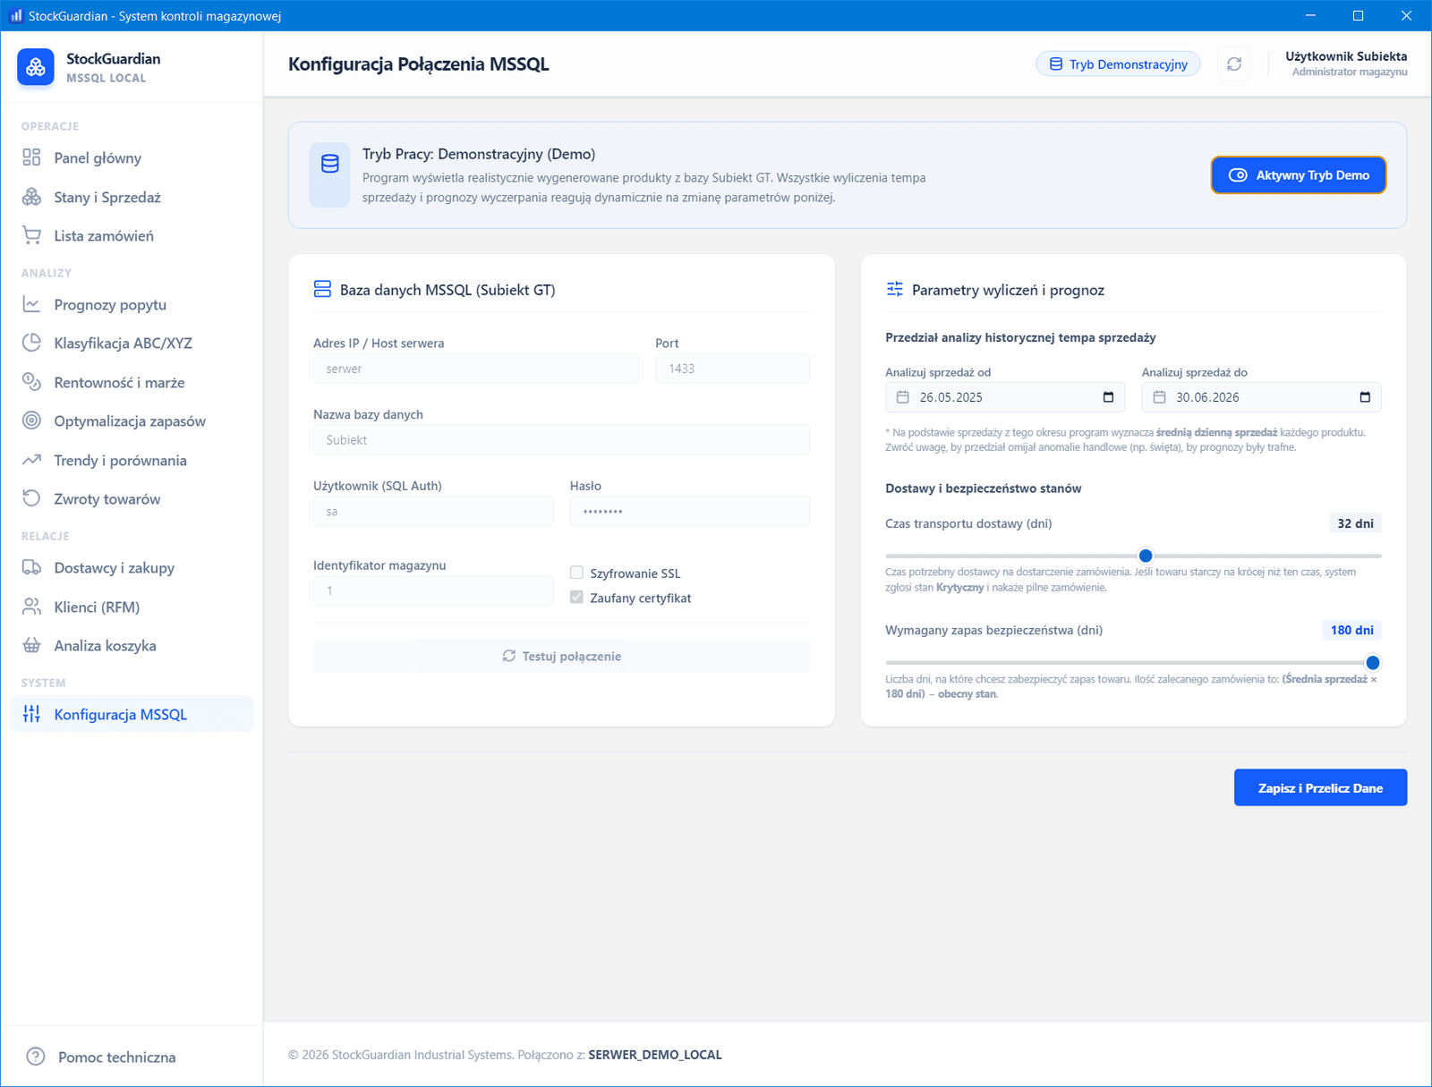Image resolution: width=1432 pixels, height=1087 pixels.
Task: Click the Użytkownik (SQL Auth) field
Action: pyautogui.click(x=433, y=512)
